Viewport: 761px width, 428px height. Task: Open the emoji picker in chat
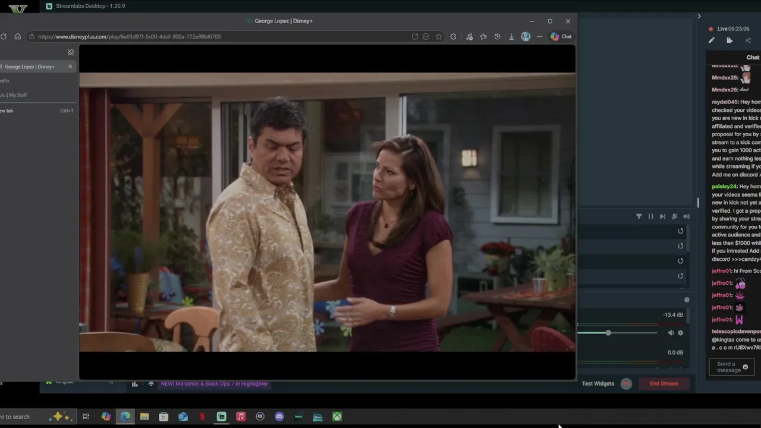(x=746, y=367)
